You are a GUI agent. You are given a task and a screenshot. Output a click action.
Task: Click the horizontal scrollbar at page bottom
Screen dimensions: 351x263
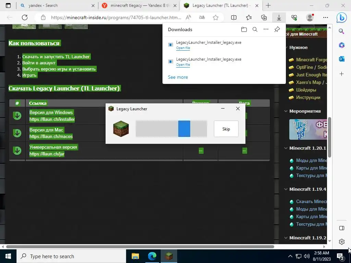click(x=140, y=247)
